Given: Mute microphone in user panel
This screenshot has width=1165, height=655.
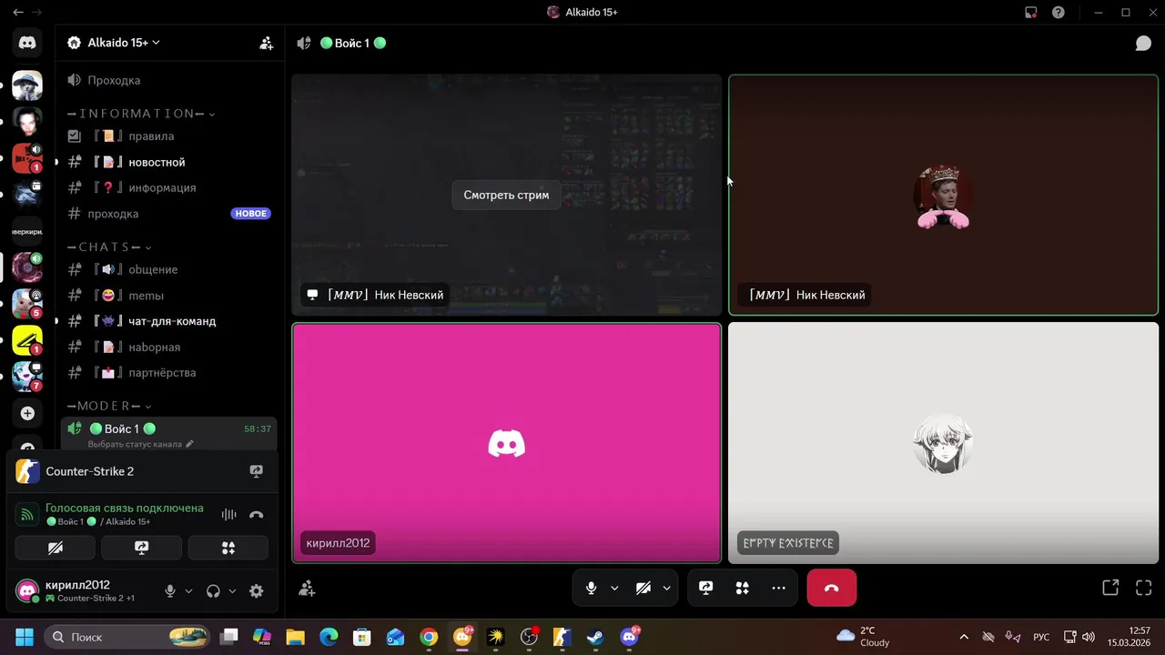Looking at the screenshot, I should 169,590.
